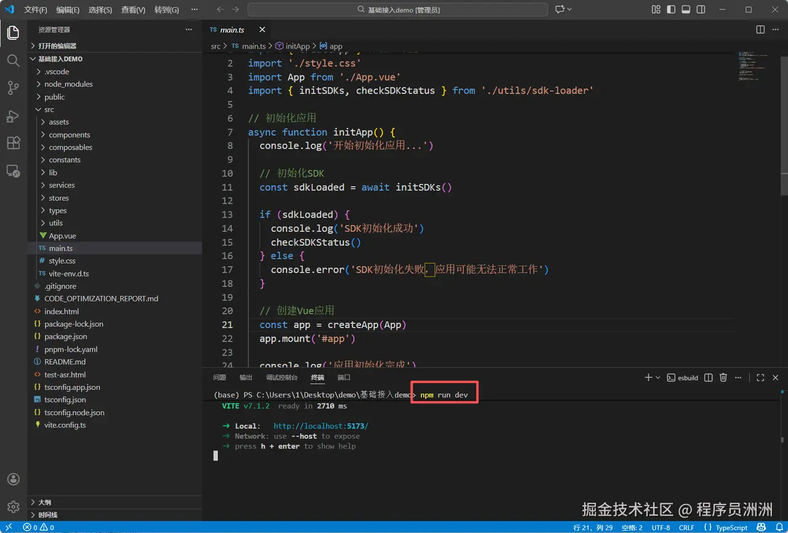The image size is (788, 533).
Task: Go forward with the navigation arrow
Action: click(236, 9)
